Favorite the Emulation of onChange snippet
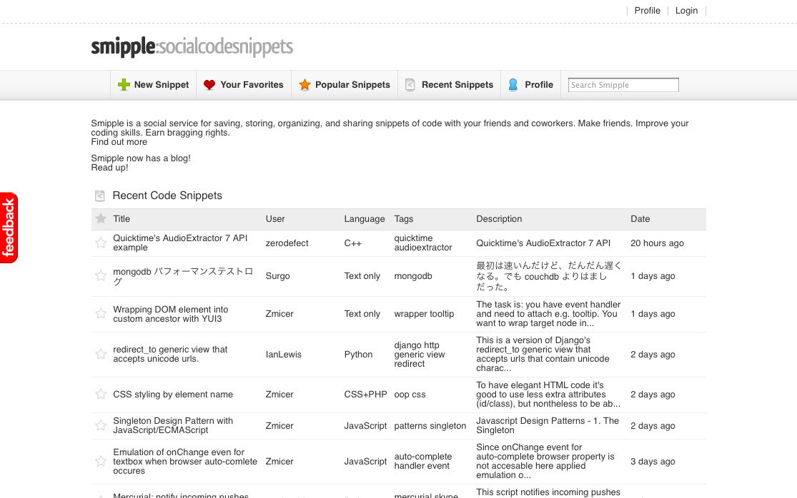This screenshot has height=498, width=797. (x=101, y=461)
